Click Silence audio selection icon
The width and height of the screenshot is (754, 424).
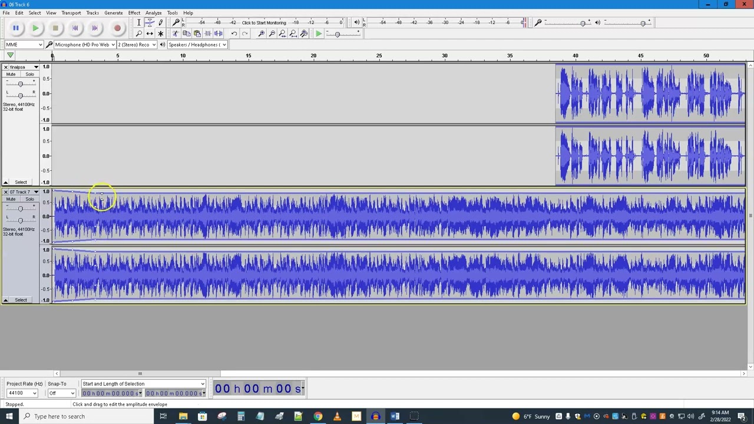tap(218, 34)
